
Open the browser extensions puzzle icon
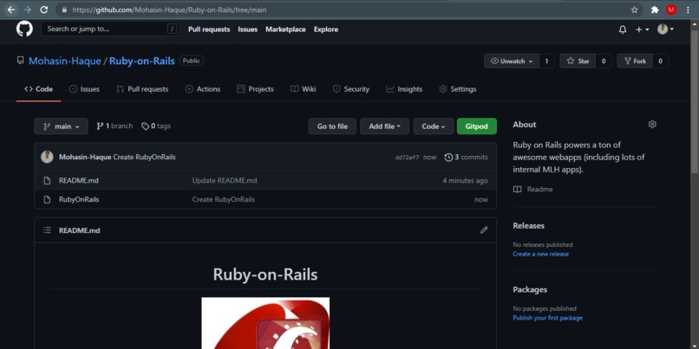[655, 10]
